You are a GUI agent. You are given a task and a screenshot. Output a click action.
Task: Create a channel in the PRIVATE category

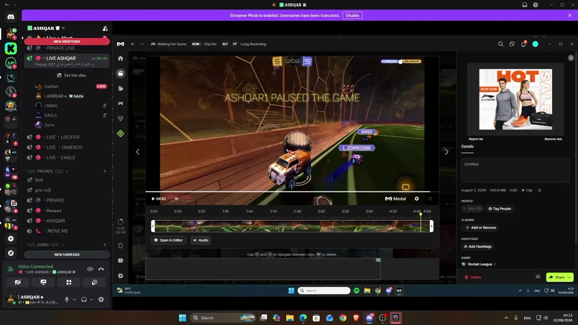coord(105,172)
